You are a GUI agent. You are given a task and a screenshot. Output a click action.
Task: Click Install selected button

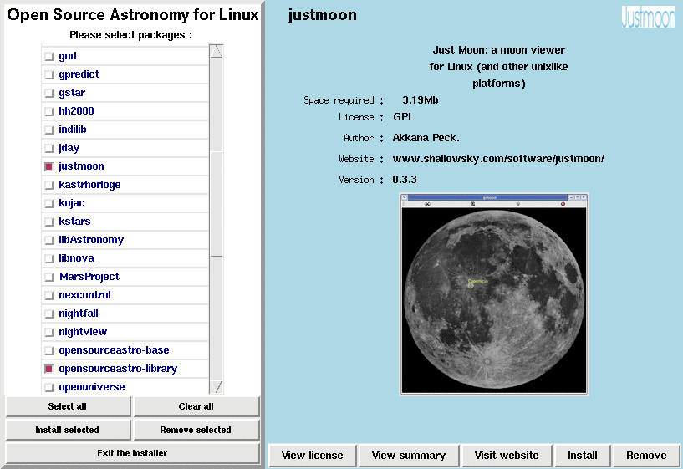tap(68, 430)
